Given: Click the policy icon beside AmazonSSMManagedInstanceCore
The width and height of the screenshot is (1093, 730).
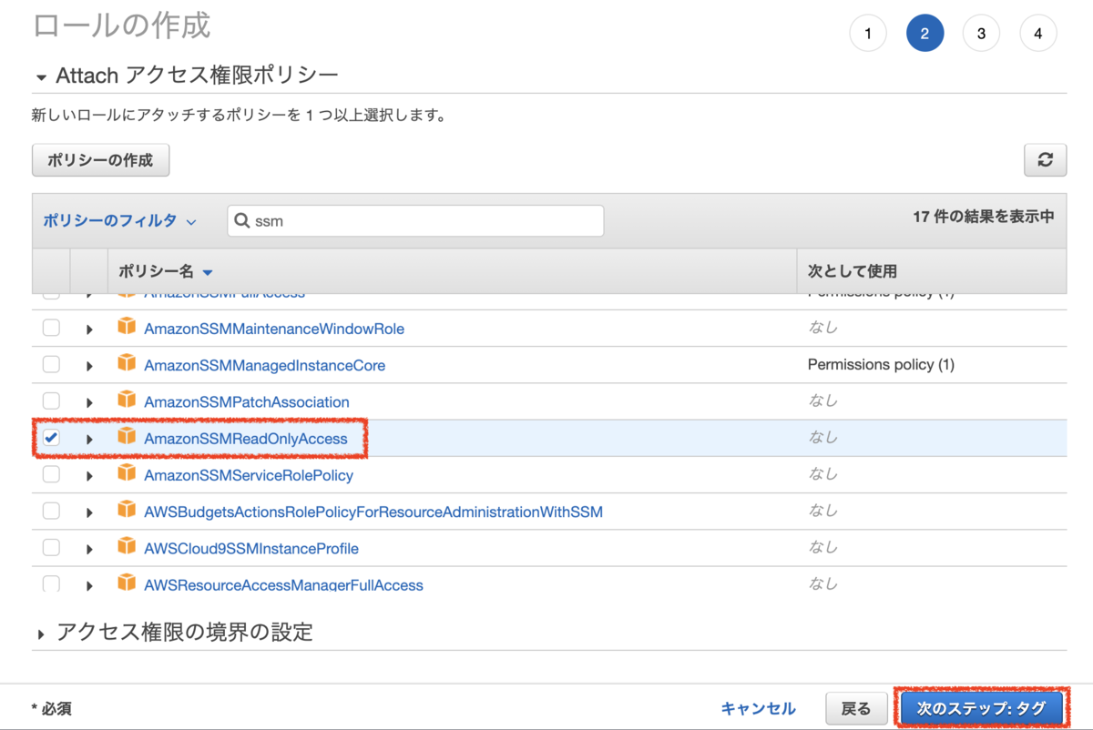Looking at the screenshot, I should click(x=127, y=364).
